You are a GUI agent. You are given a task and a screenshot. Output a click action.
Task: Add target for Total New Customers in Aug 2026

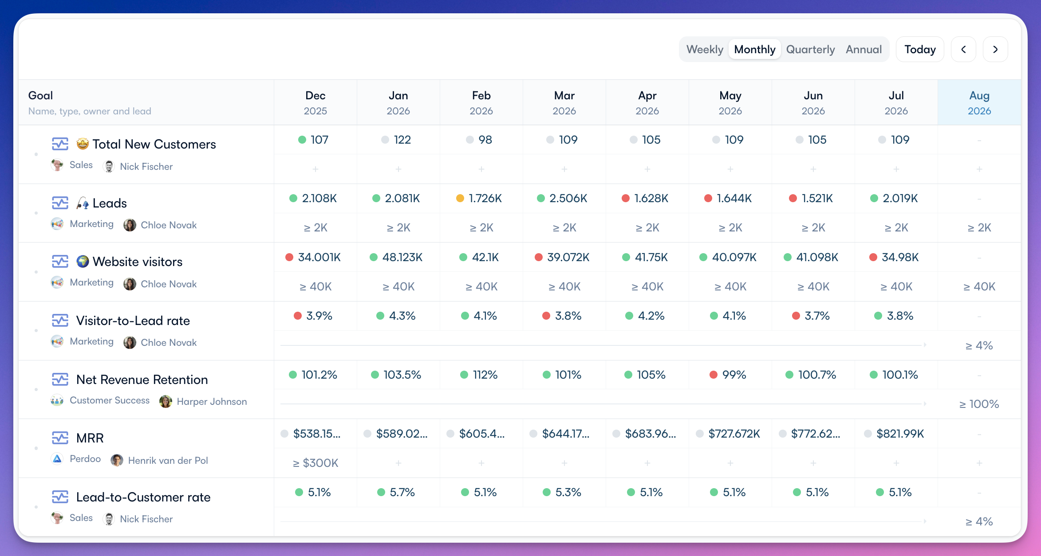tap(979, 169)
